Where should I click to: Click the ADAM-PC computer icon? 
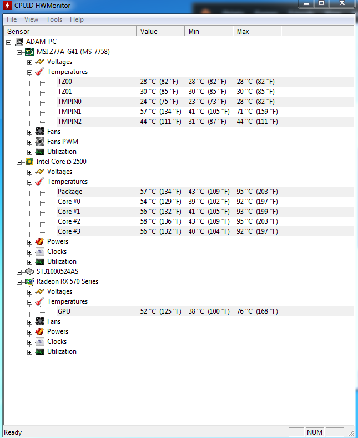coord(19,42)
